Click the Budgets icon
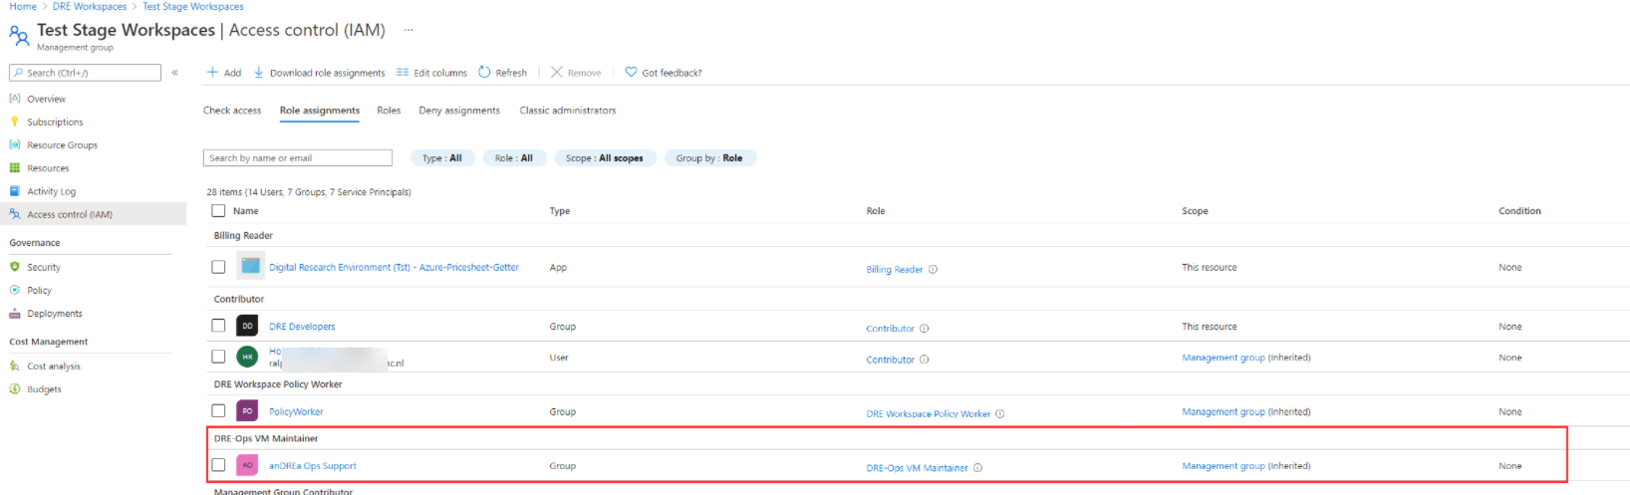This screenshot has width=1630, height=495. tap(15, 389)
